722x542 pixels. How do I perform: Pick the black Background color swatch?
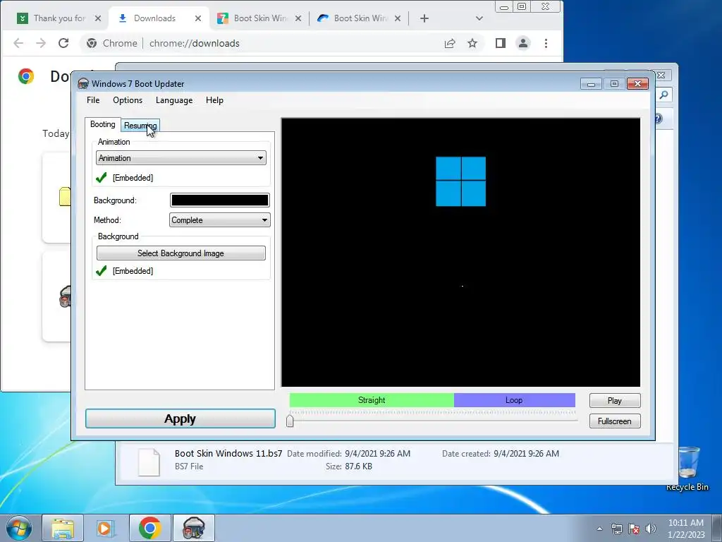(x=220, y=200)
